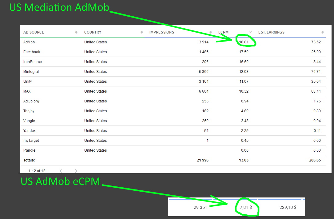Toggle ECPM column sort chevron

point(250,32)
